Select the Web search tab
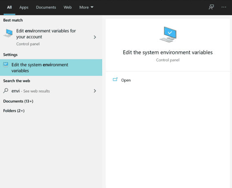This screenshot has height=188, width=232. 68,7
